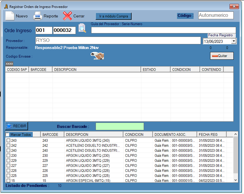Screen dimensions: 244x194
Task: Click Guia Rem. 001-000001 document cell
Action: tap(175, 181)
